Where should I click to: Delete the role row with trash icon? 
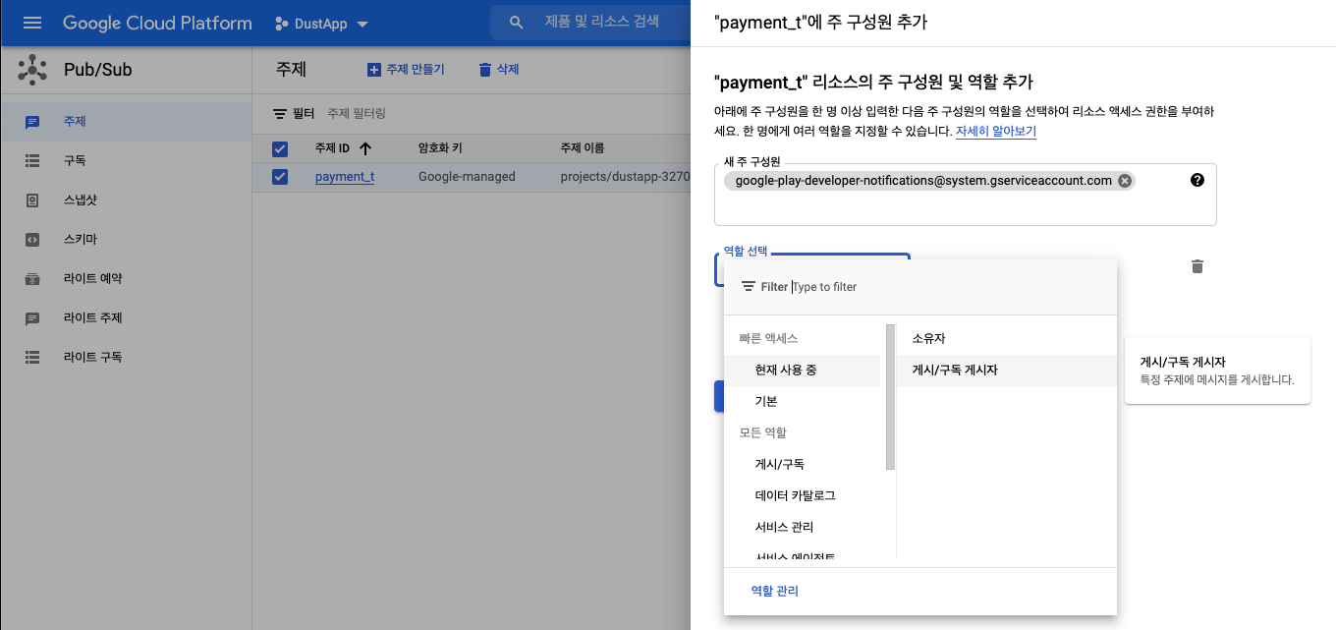(1197, 266)
